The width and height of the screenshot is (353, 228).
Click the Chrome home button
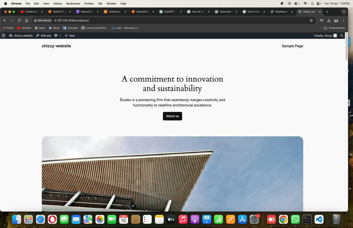tap(26, 20)
